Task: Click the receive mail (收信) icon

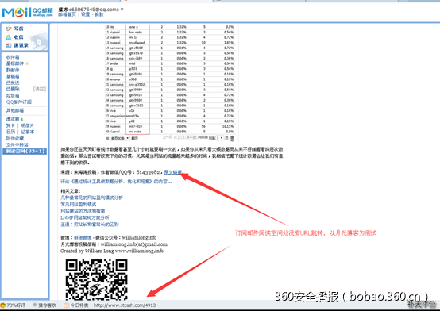Action: pos(9,37)
